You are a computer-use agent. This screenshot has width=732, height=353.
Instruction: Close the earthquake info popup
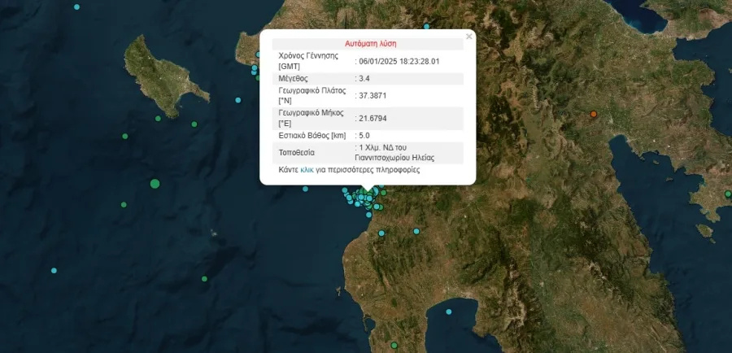tap(468, 37)
